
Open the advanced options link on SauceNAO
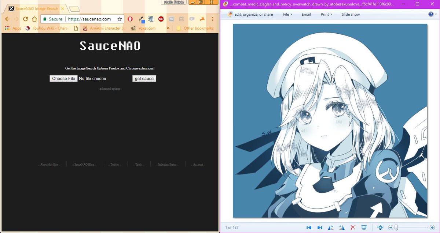coord(110,89)
